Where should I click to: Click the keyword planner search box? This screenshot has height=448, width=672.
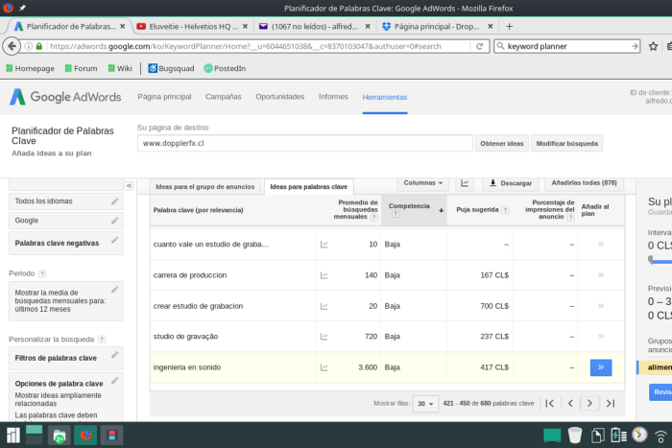567,46
